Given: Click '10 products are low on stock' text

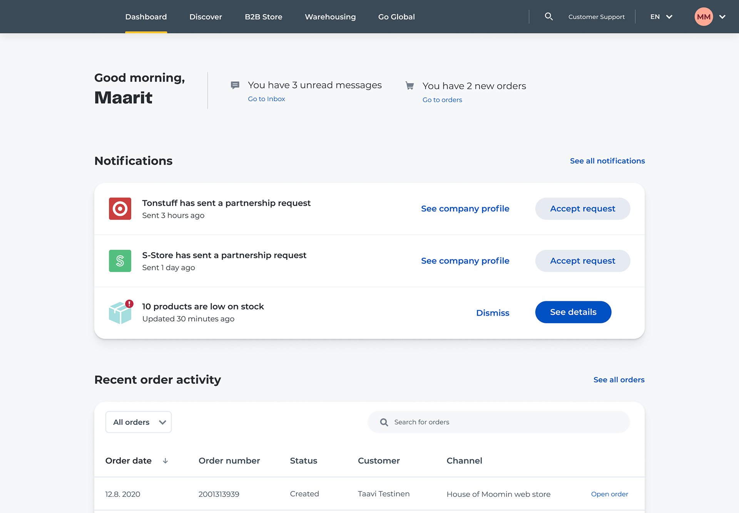Looking at the screenshot, I should pos(203,307).
